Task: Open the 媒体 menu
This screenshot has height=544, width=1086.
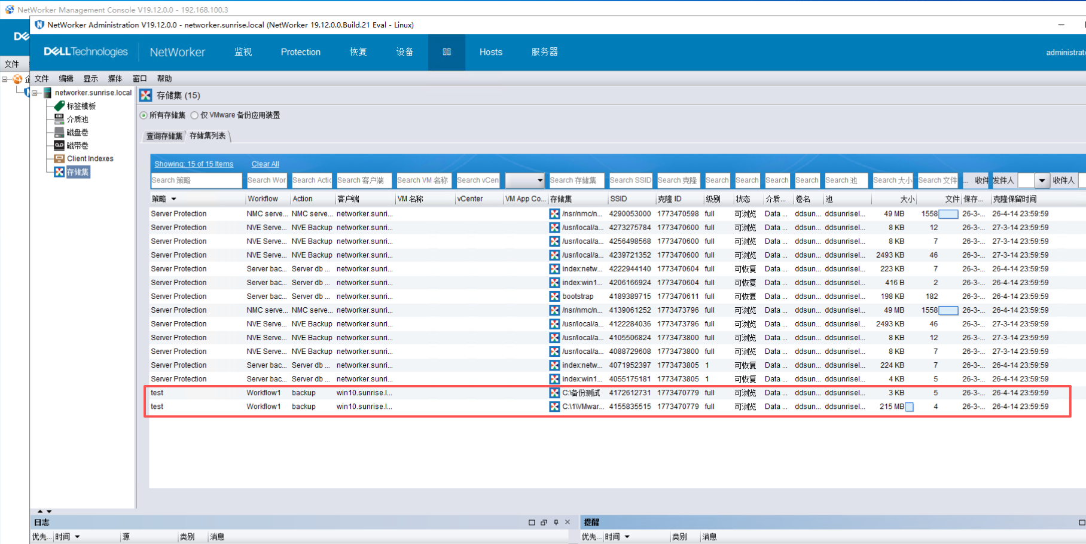Action: pyautogui.click(x=115, y=78)
